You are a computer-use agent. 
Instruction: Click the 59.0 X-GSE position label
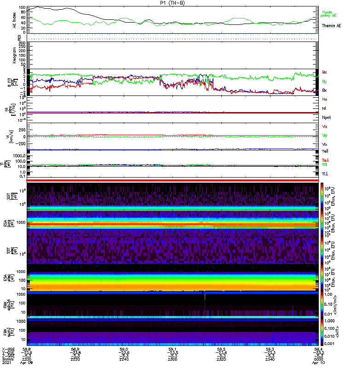coord(124,349)
